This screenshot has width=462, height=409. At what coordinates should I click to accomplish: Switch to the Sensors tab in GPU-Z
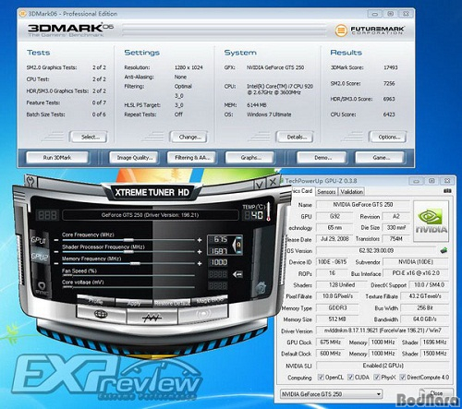pos(326,192)
